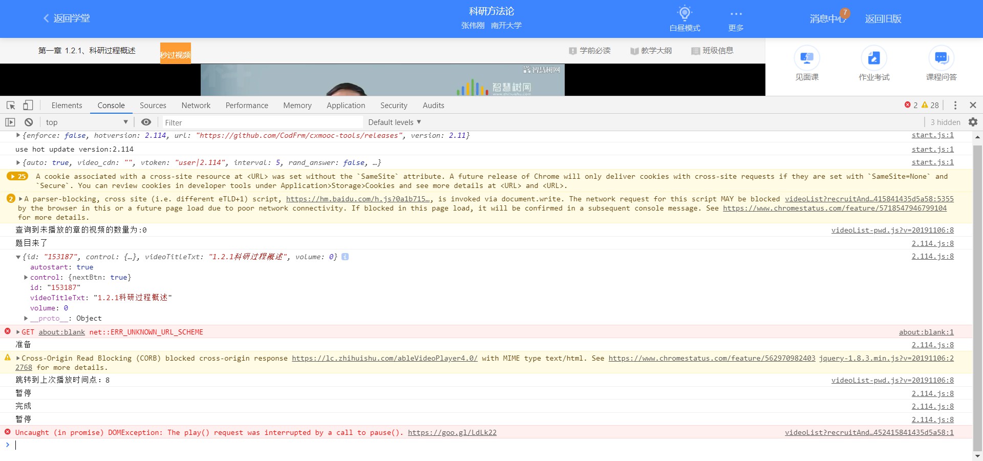Screen dimensions: 983x461
Task: Clear the console with the block icon
Action: tap(29, 122)
